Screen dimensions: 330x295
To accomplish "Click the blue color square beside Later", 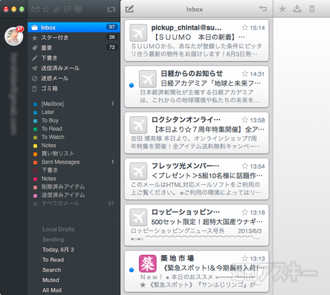I will click(x=35, y=113).
